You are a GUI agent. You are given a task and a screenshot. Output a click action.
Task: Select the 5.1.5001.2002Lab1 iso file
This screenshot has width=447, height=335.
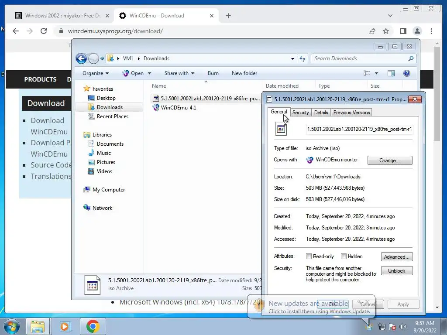coord(206,99)
